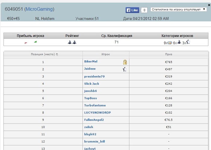Click the shark rating icons under Рейтинг
Screen dimensions: 211x150
tap(72, 42)
